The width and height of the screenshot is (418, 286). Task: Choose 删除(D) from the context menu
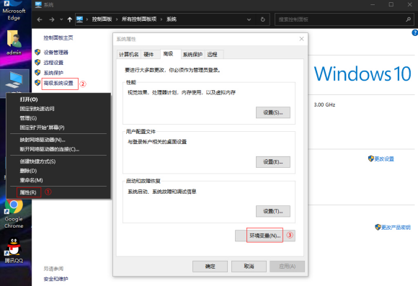coord(58,171)
